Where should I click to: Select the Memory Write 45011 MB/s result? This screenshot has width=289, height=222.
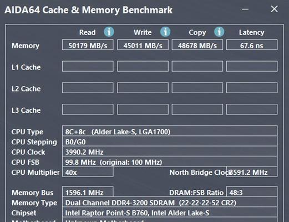click(143, 45)
